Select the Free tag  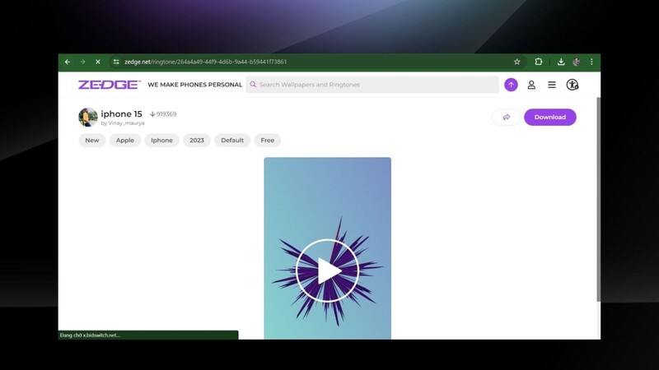[267, 140]
